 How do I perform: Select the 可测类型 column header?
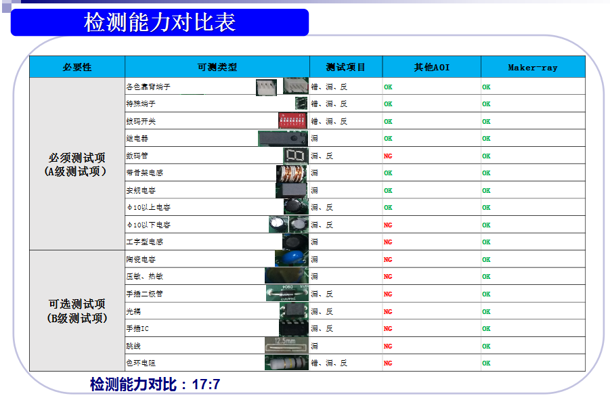point(217,67)
